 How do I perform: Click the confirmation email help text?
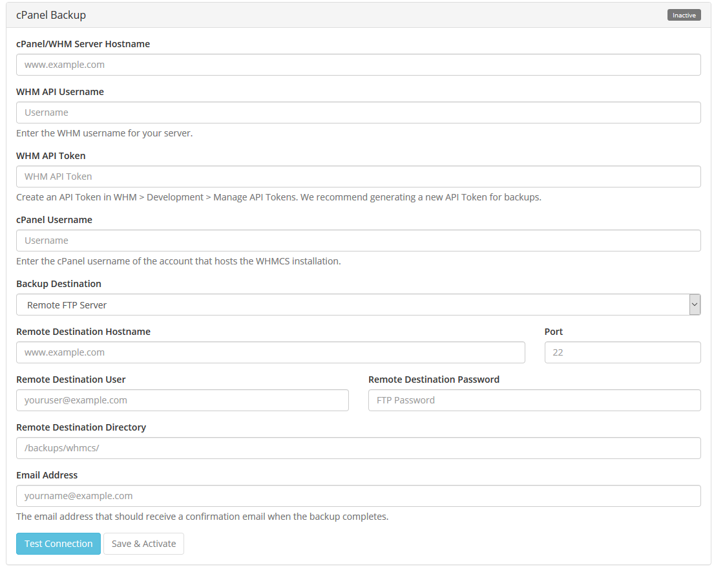point(202,517)
